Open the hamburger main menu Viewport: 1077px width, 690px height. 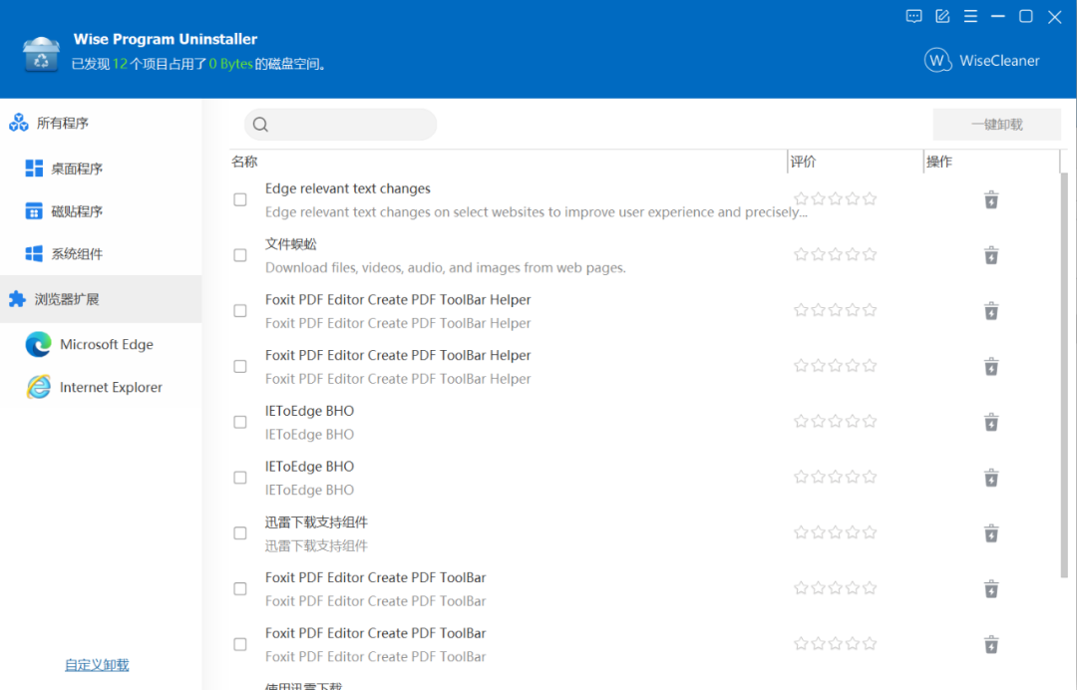point(970,17)
